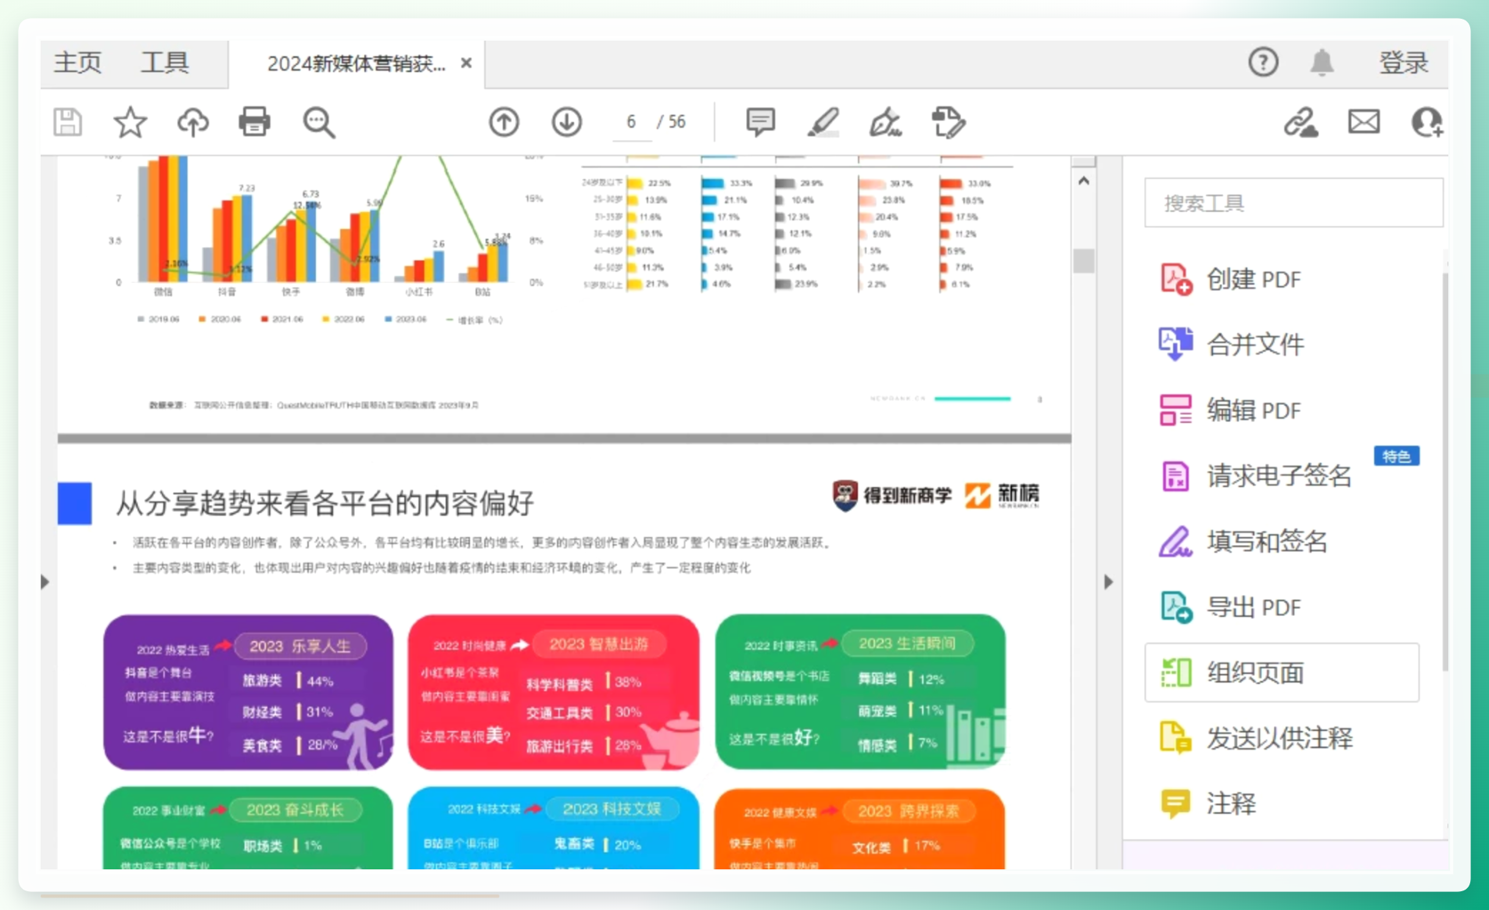Click the document vertical scrollbar thumb
This screenshot has width=1489, height=910.
tap(1084, 260)
